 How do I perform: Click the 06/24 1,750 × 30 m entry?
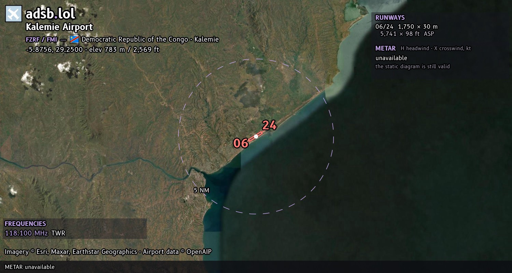[406, 27]
